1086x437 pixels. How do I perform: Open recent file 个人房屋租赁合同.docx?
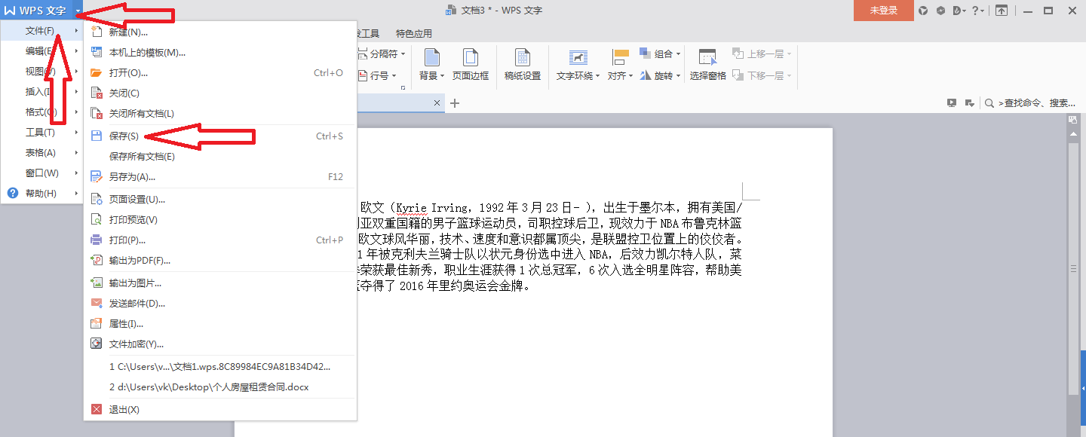click(x=209, y=387)
